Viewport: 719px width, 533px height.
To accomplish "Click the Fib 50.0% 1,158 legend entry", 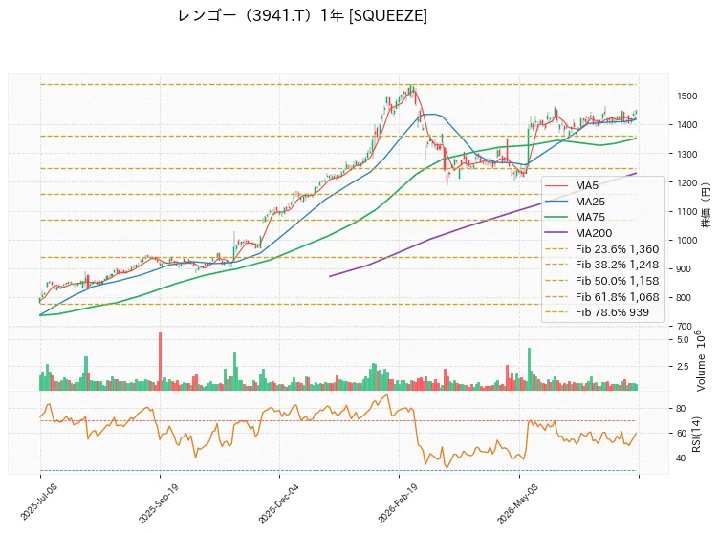I will click(601, 281).
